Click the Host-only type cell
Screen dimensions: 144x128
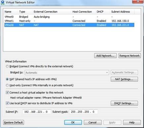25,21
